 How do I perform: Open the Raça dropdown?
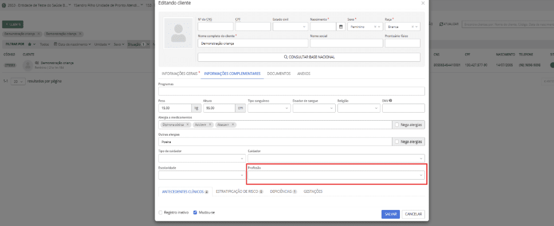(x=402, y=26)
